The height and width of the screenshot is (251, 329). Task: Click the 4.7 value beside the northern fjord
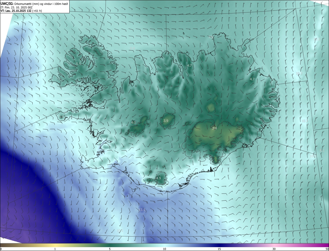tap(189, 66)
